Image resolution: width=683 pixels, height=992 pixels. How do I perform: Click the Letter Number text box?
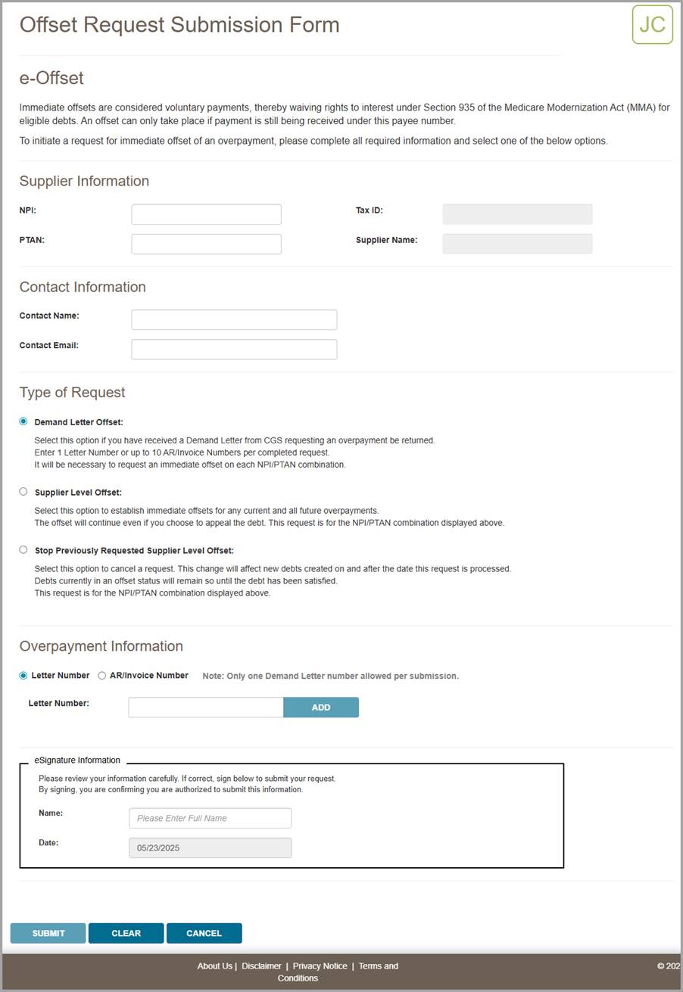(205, 707)
